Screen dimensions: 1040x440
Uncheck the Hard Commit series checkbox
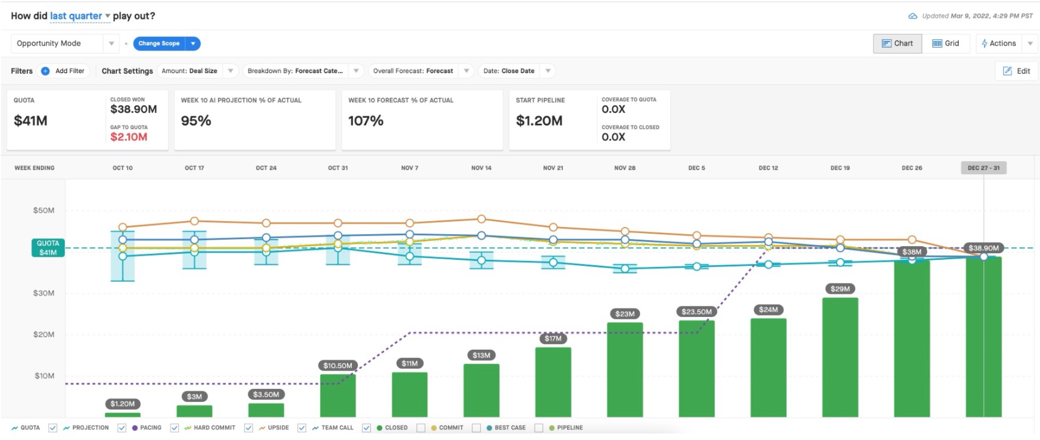(x=175, y=428)
